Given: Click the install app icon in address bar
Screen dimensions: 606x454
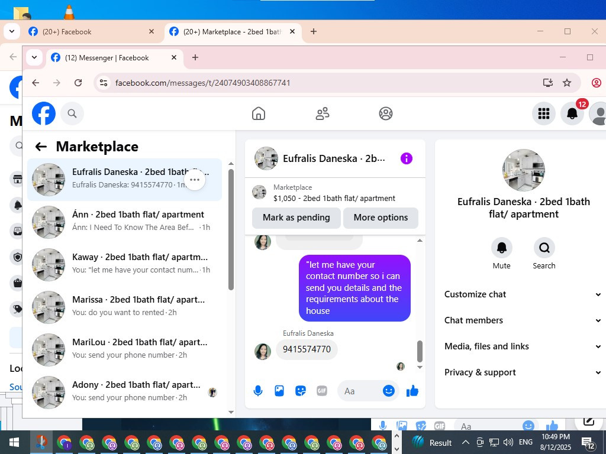Looking at the screenshot, I should pos(547,83).
